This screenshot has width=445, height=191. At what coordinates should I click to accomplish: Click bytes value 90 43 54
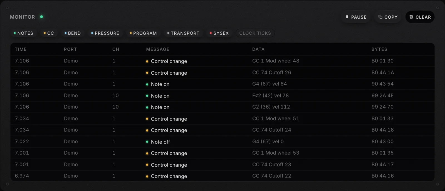click(382, 84)
